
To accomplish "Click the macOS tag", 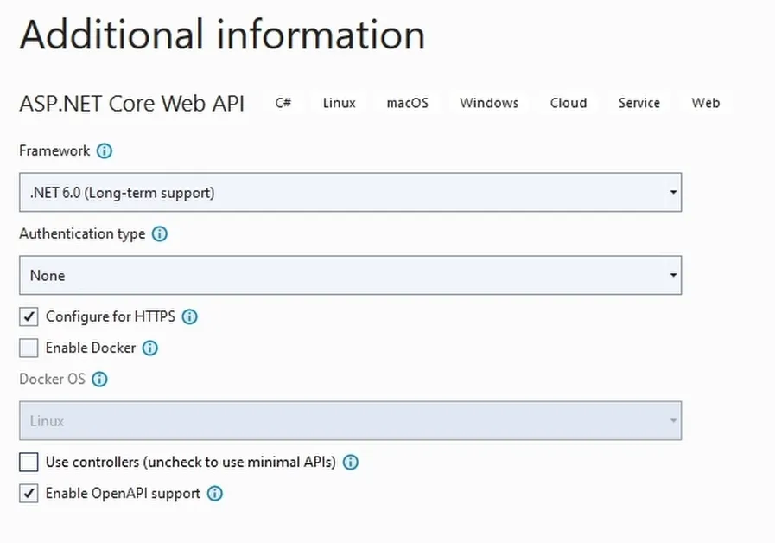I will click(407, 103).
